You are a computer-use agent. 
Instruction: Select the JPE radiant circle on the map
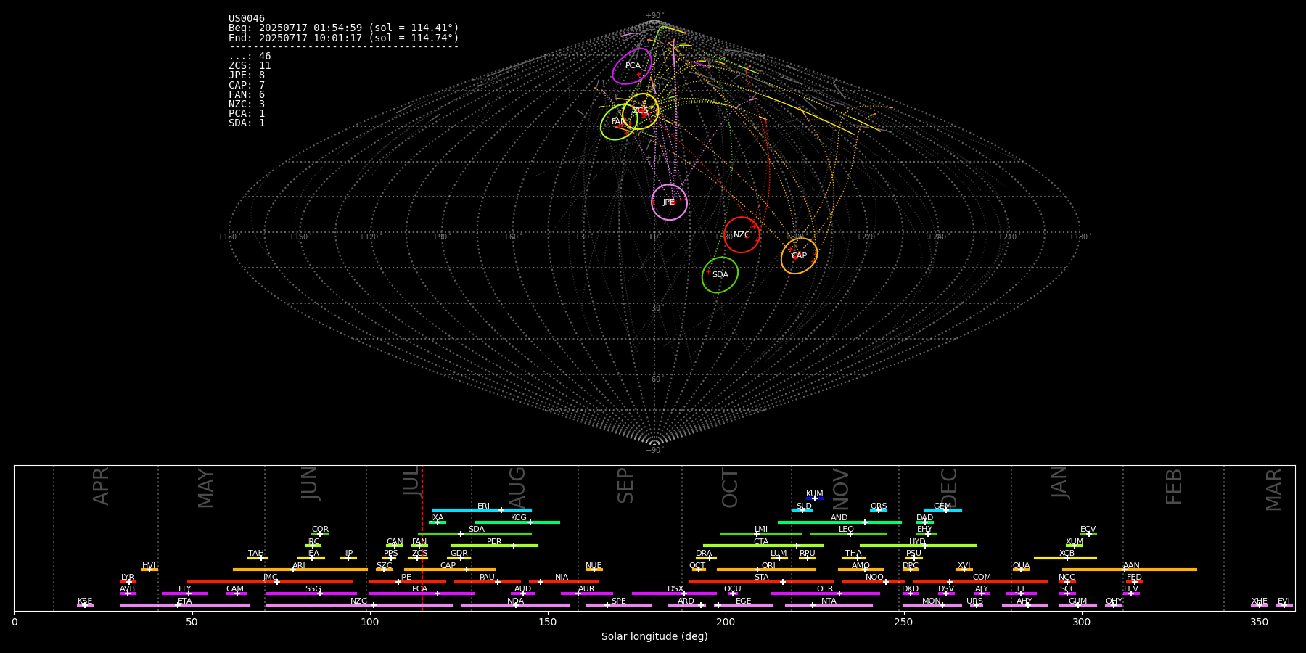point(669,202)
